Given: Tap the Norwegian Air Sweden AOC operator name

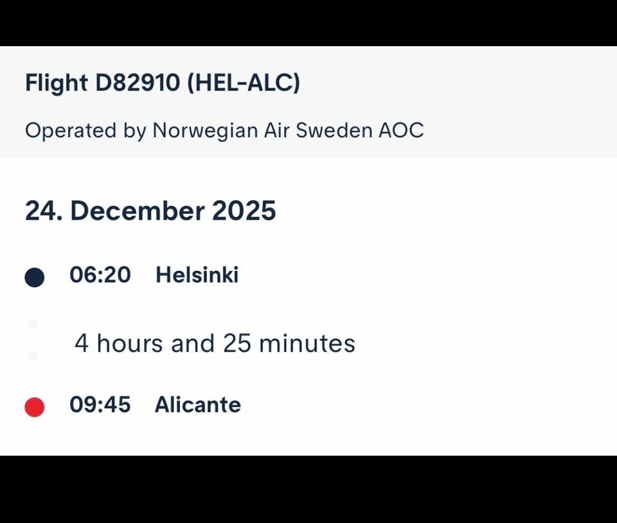Looking at the screenshot, I should (x=288, y=130).
